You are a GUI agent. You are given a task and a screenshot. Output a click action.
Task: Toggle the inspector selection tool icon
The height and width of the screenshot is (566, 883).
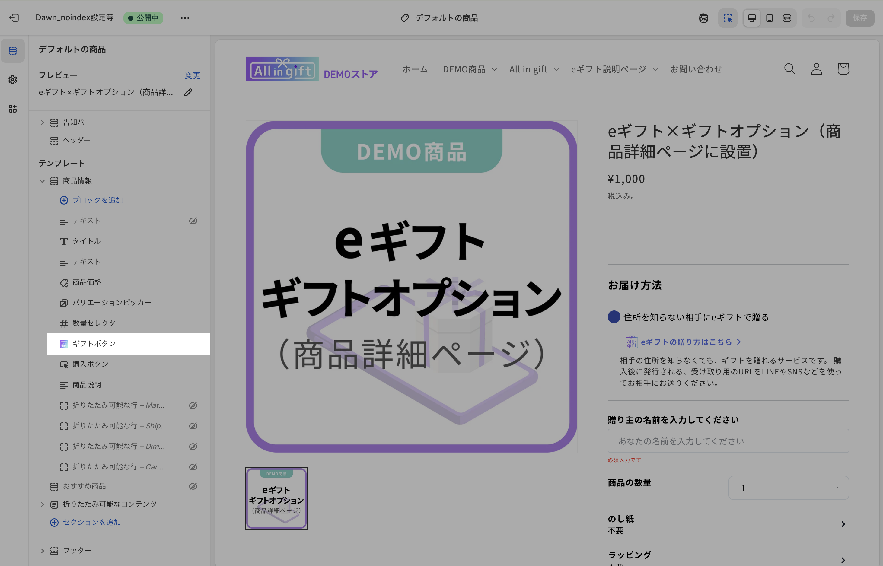coord(728,18)
